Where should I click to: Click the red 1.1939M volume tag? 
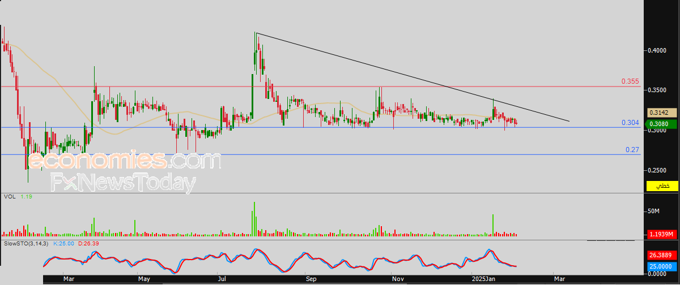point(661,234)
